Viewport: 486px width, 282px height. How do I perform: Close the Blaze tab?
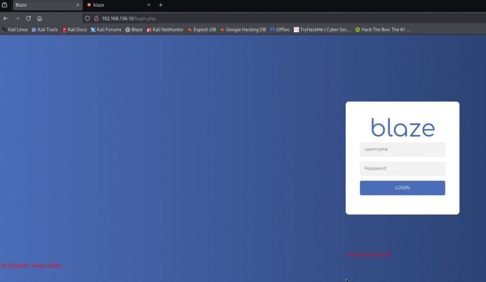[78, 5]
